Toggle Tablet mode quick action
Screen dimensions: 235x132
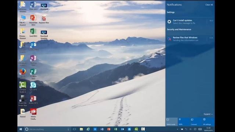[x=171, y=122]
